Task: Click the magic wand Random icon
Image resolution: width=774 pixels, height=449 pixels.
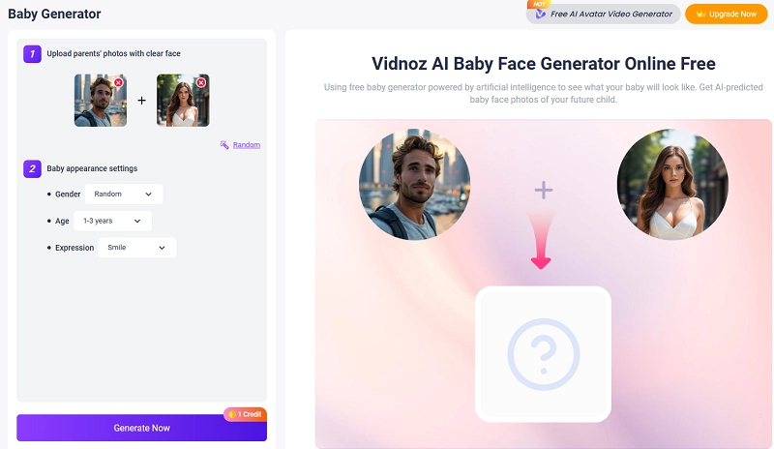Action: pos(224,145)
